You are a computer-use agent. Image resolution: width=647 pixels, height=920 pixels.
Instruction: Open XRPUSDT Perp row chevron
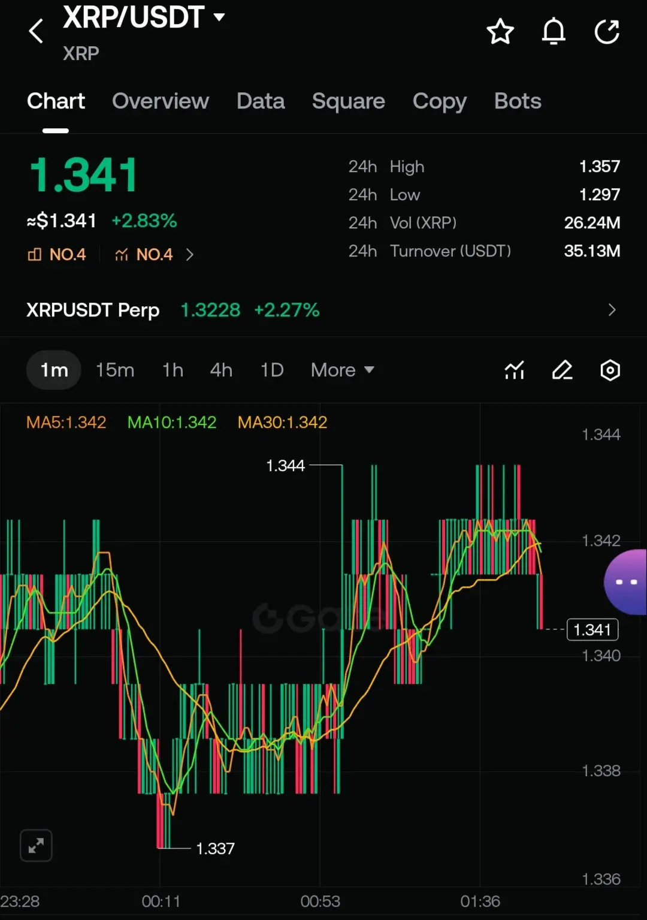pyautogui.click(x=612, y=310)
